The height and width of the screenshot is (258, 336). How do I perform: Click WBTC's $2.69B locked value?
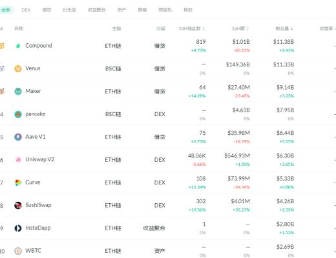pos(285,247)
